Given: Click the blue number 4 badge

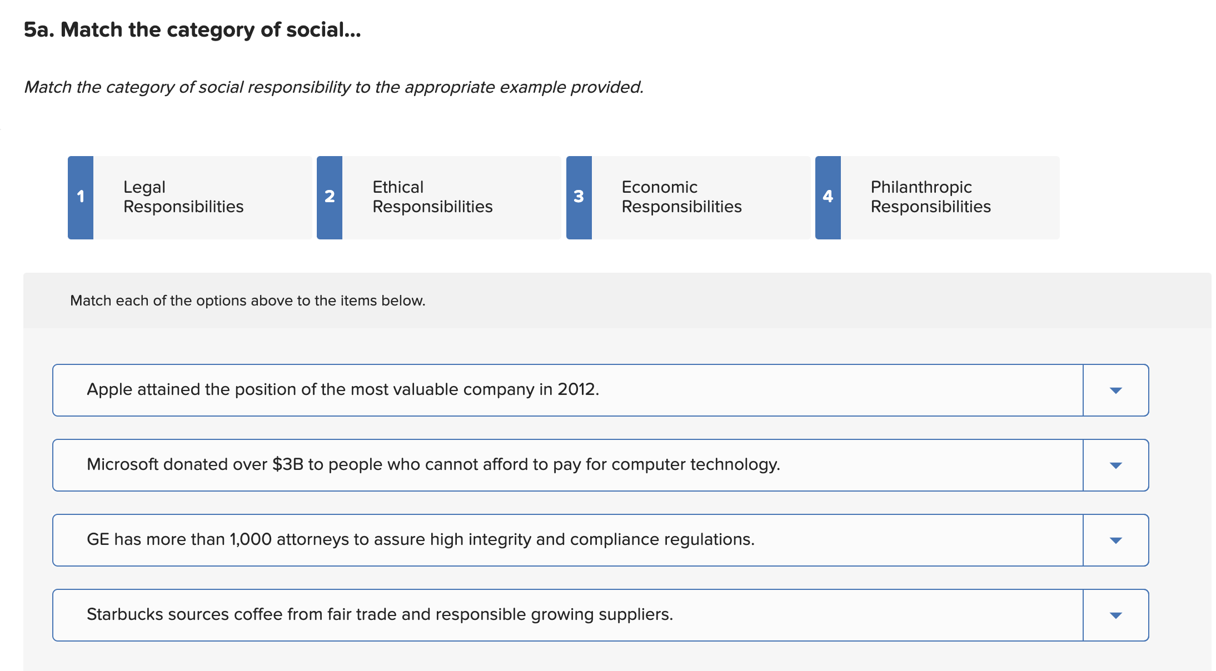Looking at the screenshot, I should 828,198.
